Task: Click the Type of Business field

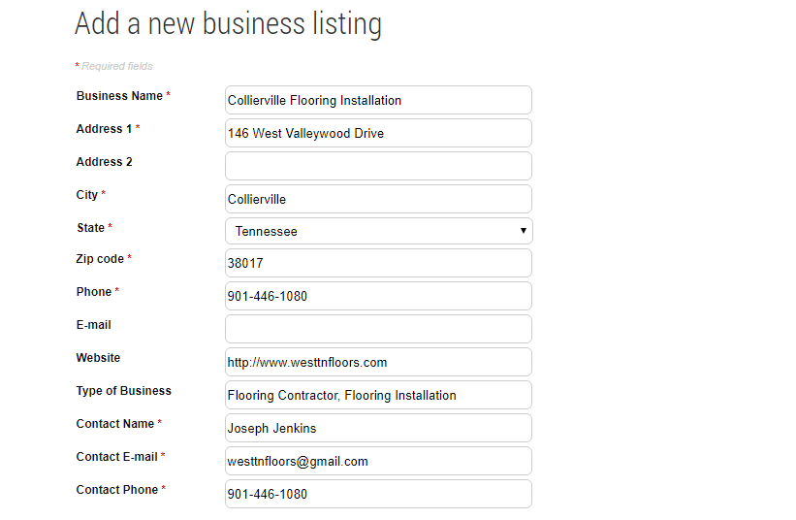Action: click(379, 395)
